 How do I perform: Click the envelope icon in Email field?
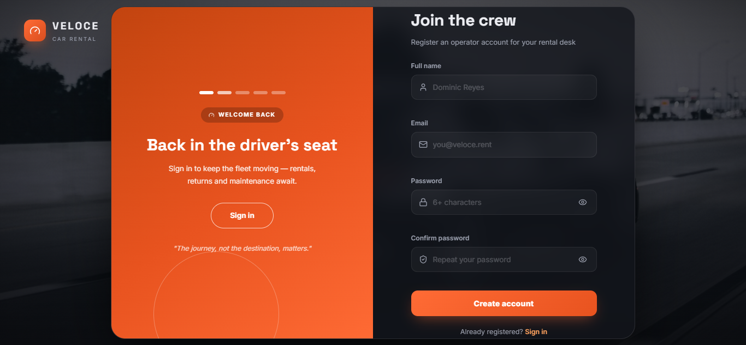423,144
